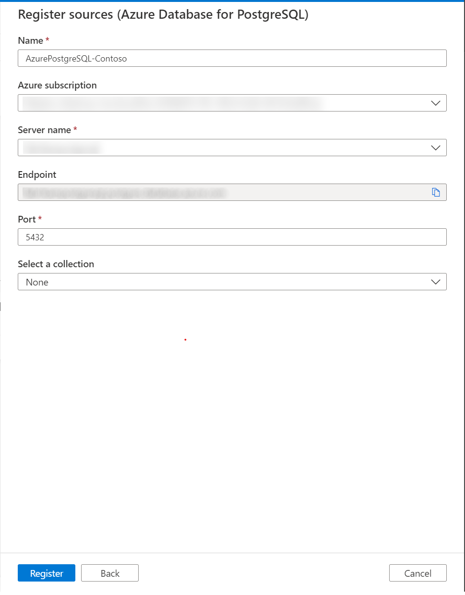Cancel the source registration
465x595 pixels.
(417, 573)
